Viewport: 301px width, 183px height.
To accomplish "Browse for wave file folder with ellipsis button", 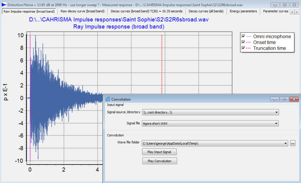I will (x=292, y=143).
